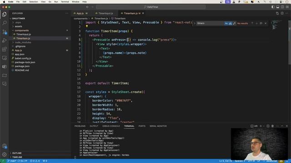Open the DEBUG CONSOLE panel tab
The image size is (291, 163).
[x=111, y=126]
